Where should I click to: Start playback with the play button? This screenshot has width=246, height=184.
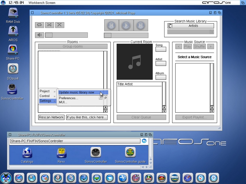[126, 25]
